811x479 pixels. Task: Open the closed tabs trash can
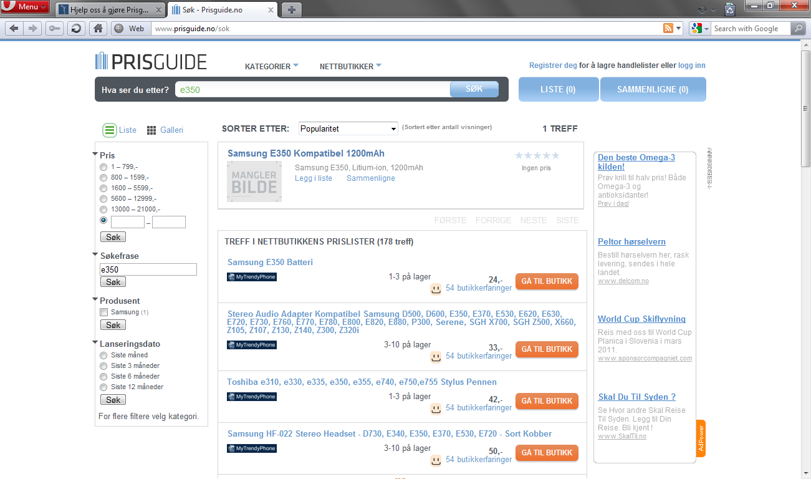click(730, 9)
